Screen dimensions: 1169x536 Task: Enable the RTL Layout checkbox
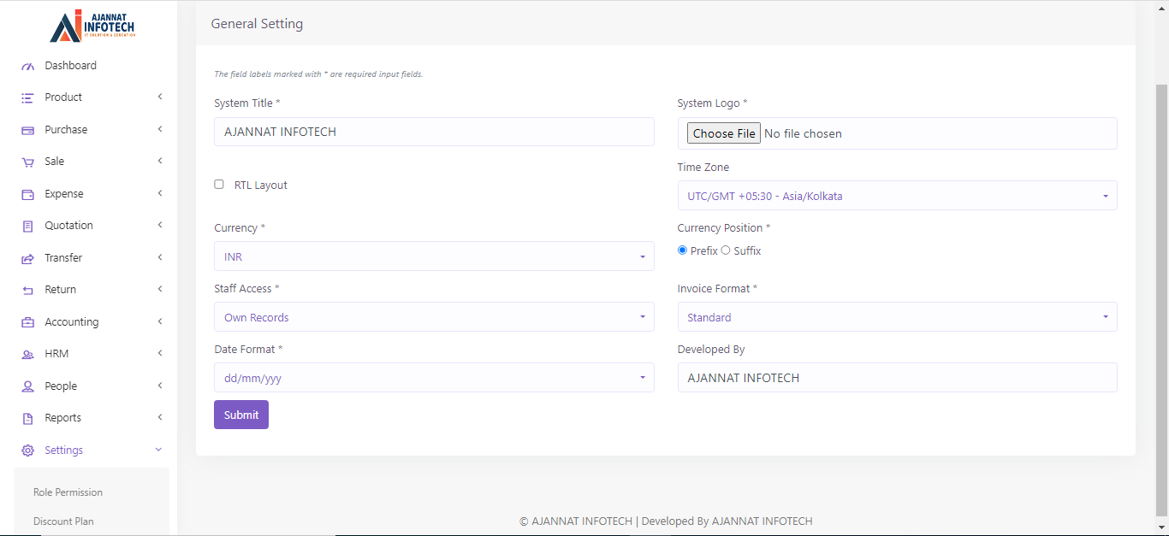219,185
